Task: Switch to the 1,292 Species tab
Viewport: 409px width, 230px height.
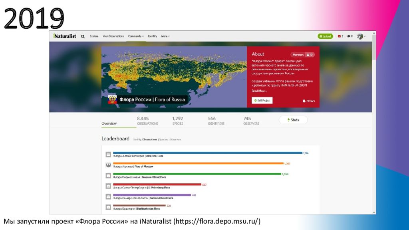Action: coord(178,121)
